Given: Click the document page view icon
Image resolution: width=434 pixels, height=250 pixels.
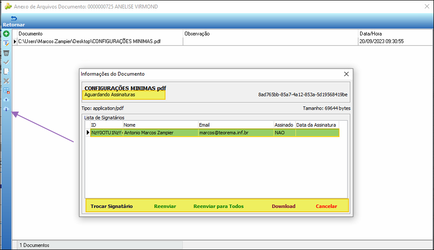Looking at the screenshot, I should click(x=6, y=71).
